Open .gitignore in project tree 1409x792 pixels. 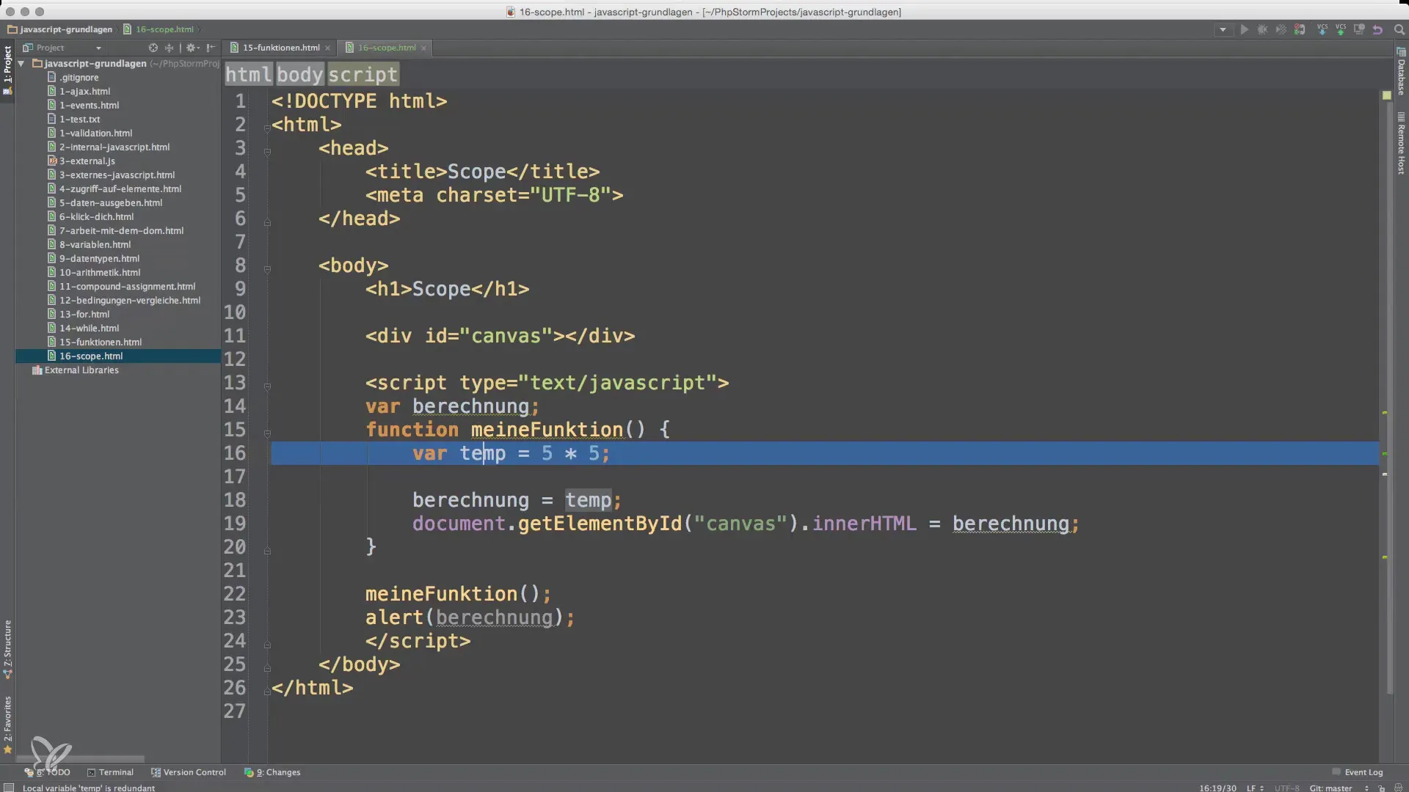[x=79, y=77]
